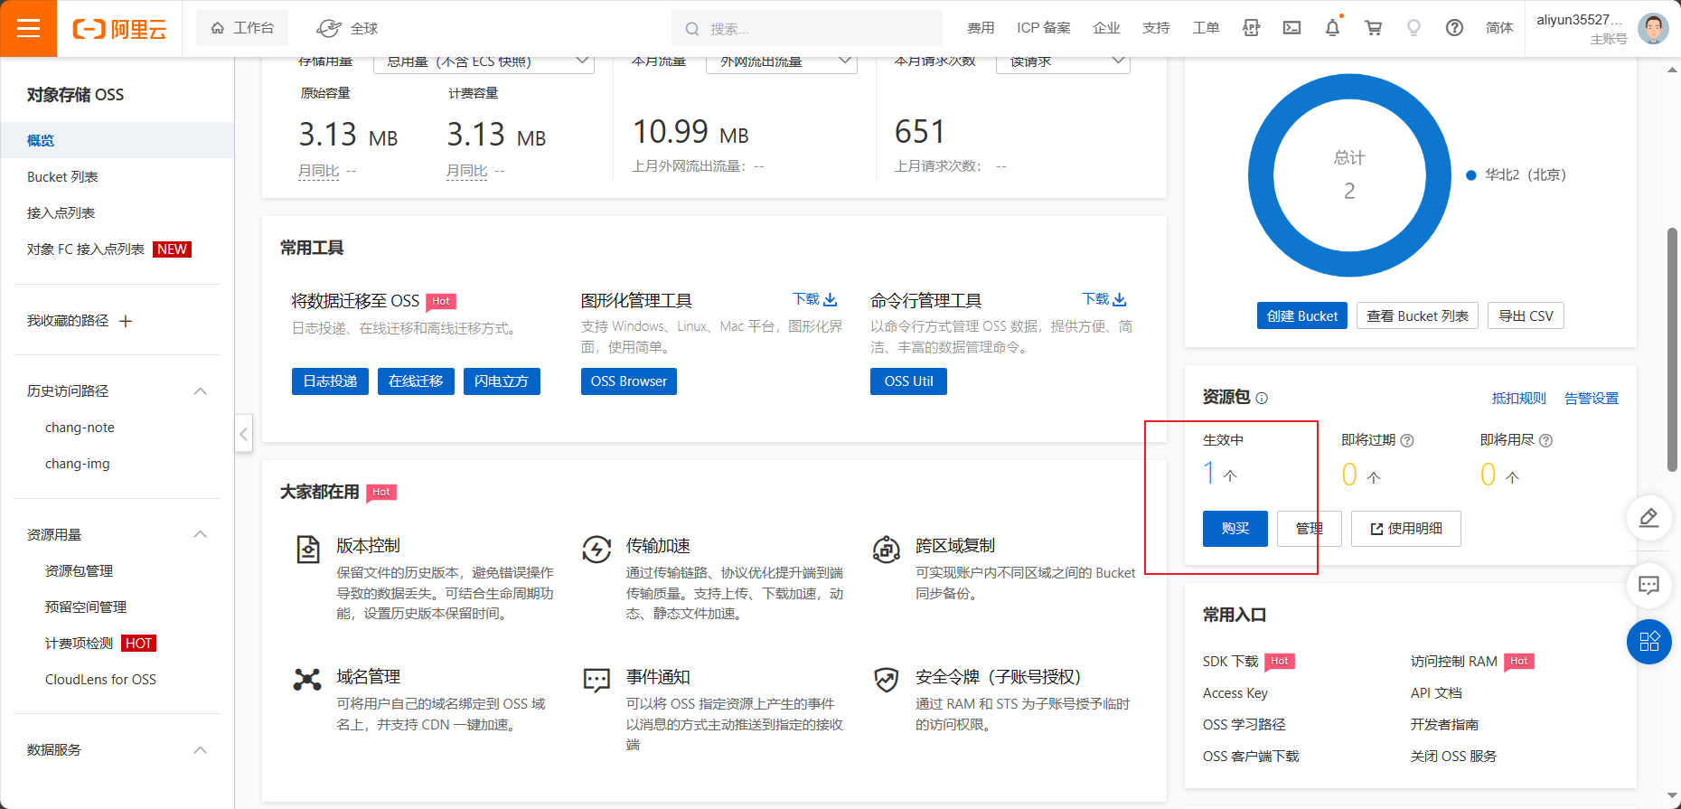
Task: Click the 在线迁移 button
Action: [416, 381]
